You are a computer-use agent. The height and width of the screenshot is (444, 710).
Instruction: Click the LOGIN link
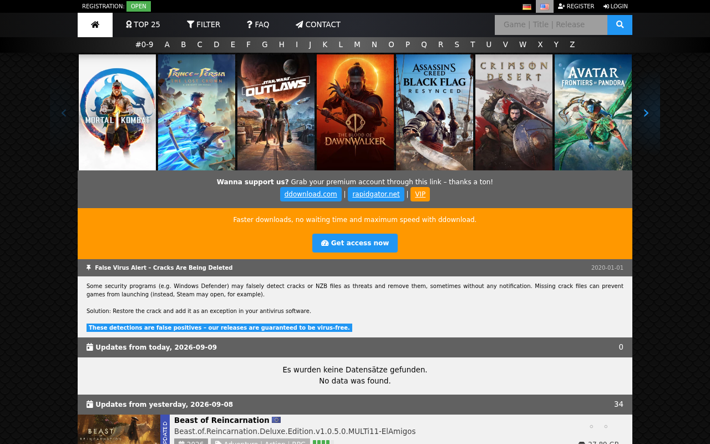(616, 7)
